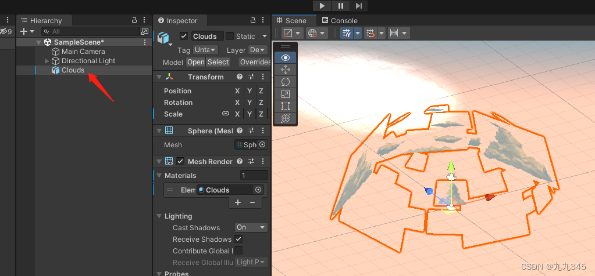Select the View (eye) tool in Scene overlay
Image resolution: width=595 pixels, height=276 pixels.
point(286,58)
